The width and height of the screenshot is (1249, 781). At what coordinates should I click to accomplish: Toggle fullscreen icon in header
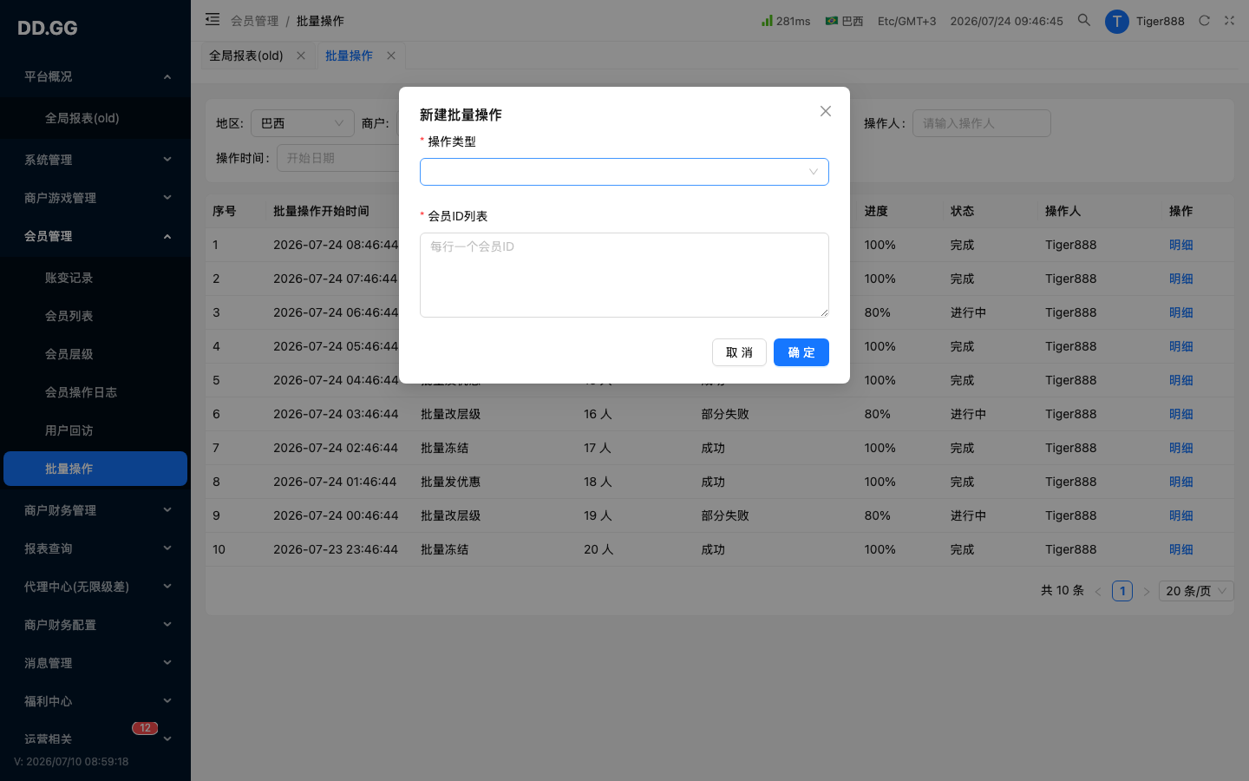(1229, 21)
